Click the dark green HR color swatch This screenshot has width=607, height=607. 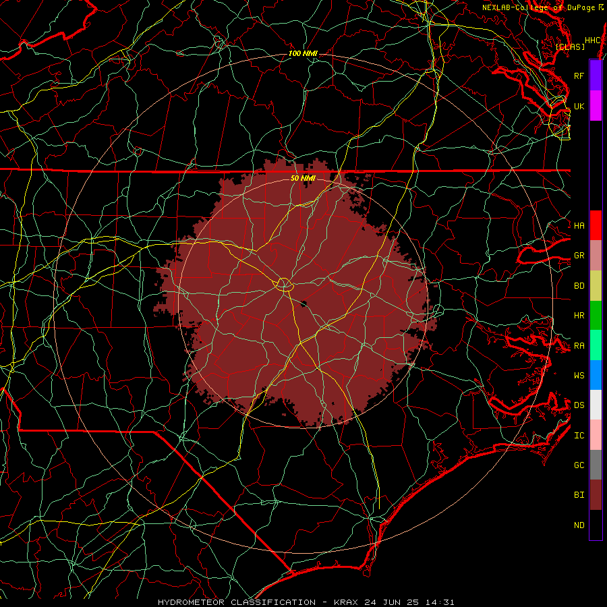[596, 316]
